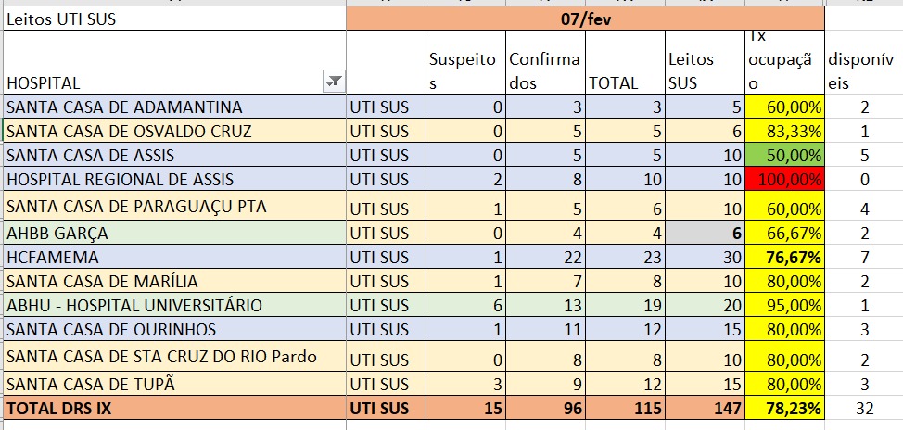Select the green 50,00% occupancy cell

[x=784, y=155]
